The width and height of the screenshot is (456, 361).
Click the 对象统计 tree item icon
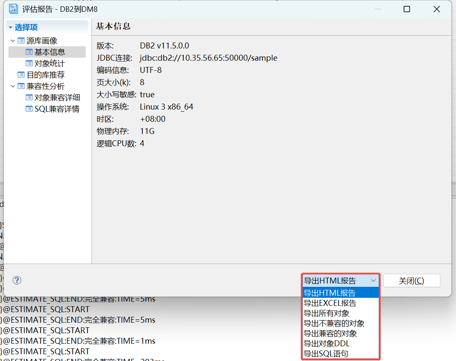point(29,63)
